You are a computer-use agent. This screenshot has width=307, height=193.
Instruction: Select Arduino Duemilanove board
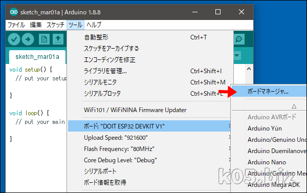pos(269,151)
